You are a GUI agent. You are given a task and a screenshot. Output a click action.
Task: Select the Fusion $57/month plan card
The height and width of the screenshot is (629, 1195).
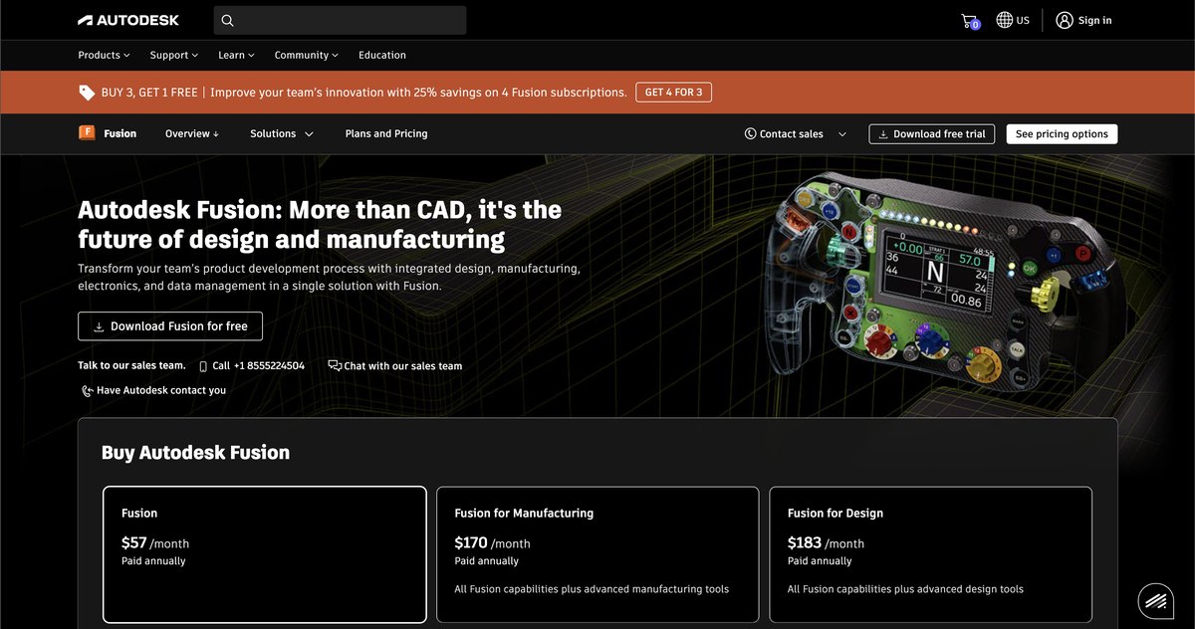click(265, 554)
